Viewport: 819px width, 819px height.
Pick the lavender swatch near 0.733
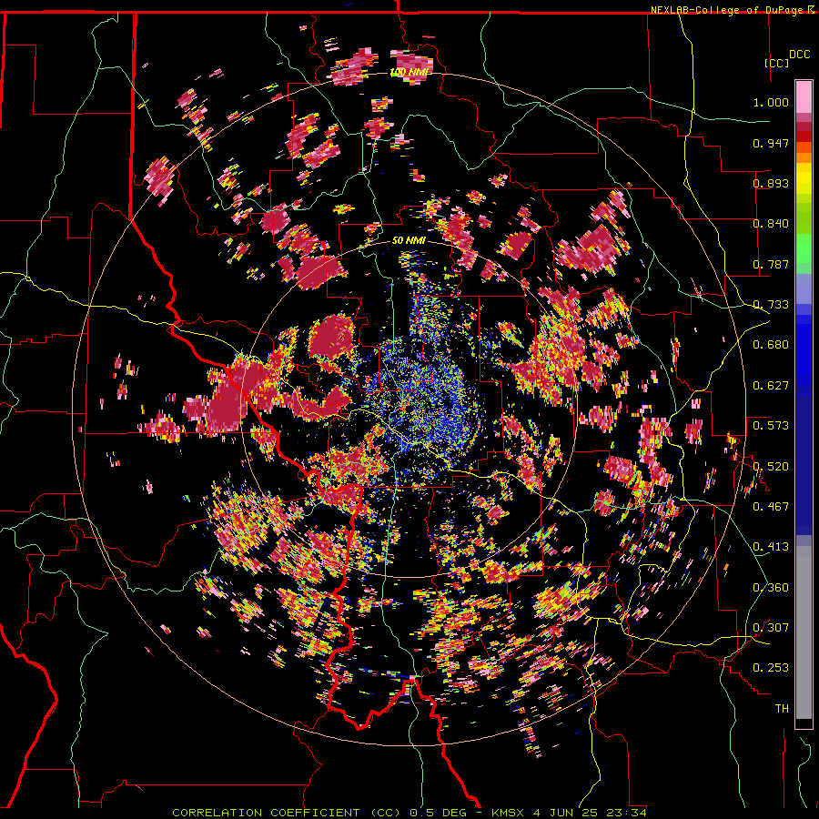tap(804, 288)
